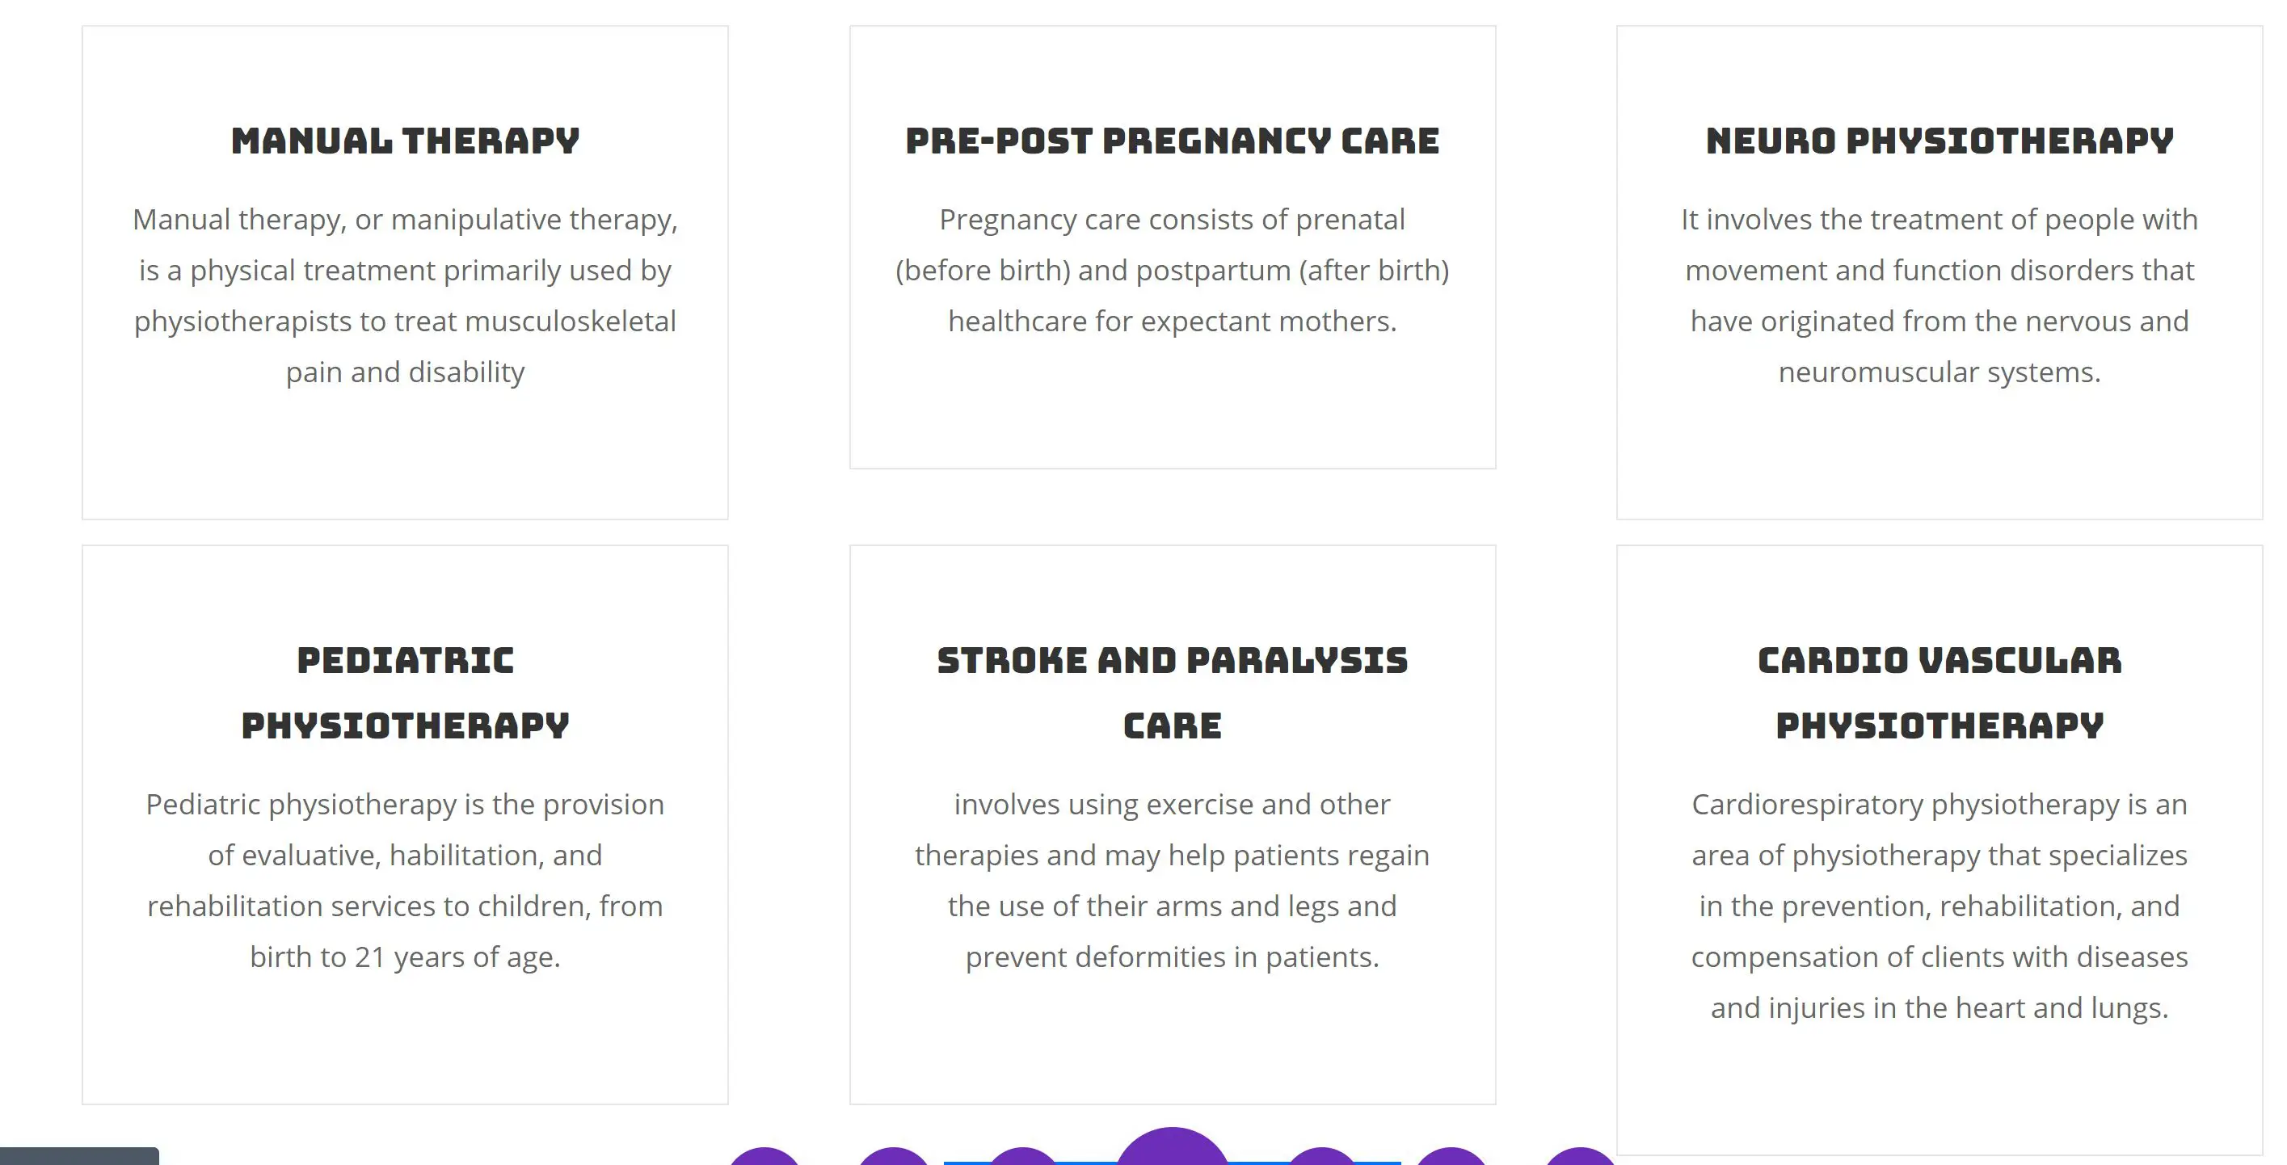Select the Cardio Vascular Physiotherapy heading
The height and width of the screenshot is (1165, 2287).
coord(1939,693)
